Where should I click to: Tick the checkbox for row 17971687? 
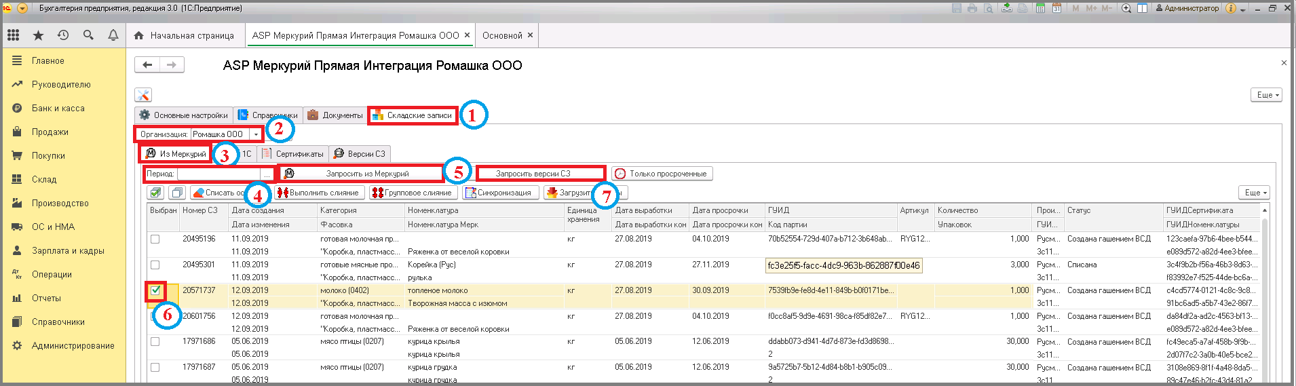155,367
